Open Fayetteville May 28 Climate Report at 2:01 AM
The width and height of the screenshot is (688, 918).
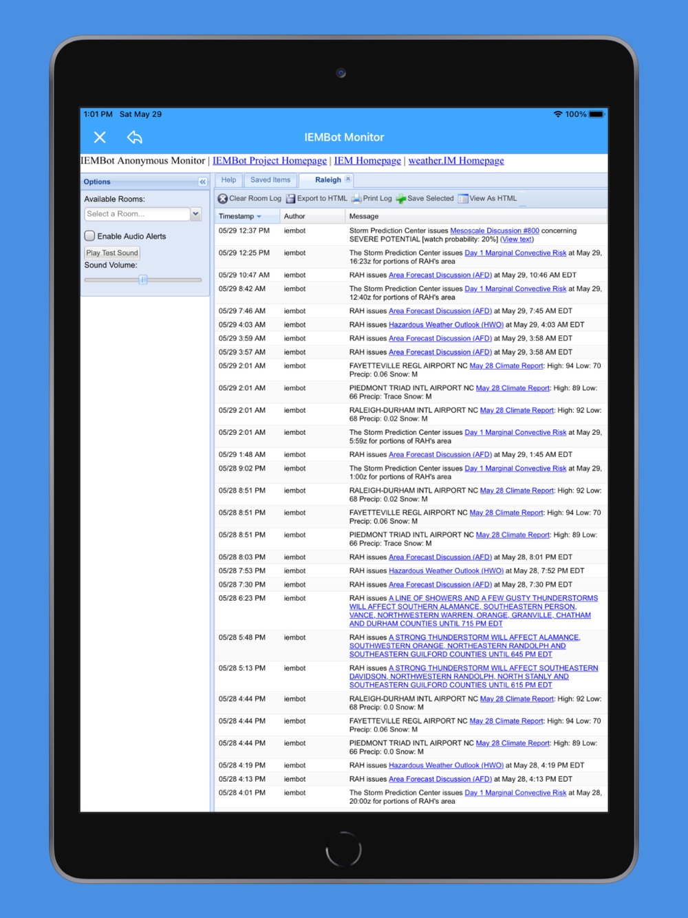click(506, 366)
